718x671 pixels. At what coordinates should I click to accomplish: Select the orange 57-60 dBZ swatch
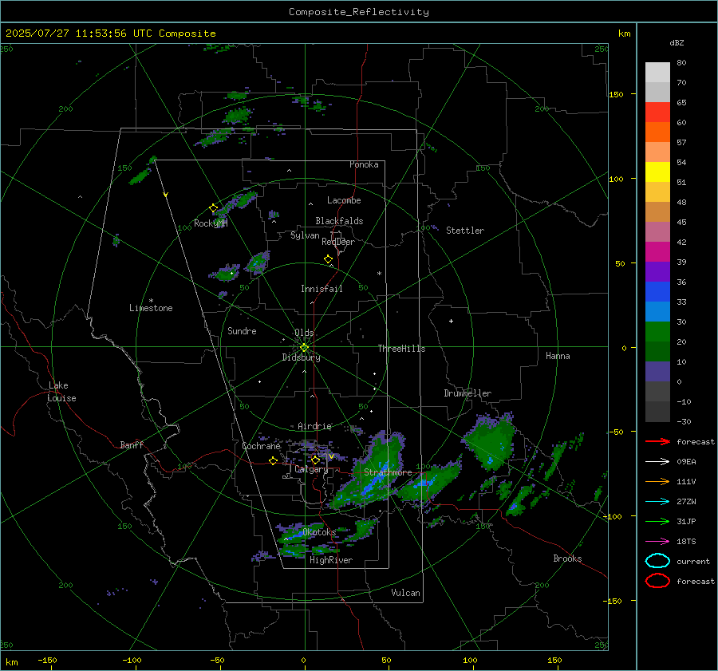[657, 132]
